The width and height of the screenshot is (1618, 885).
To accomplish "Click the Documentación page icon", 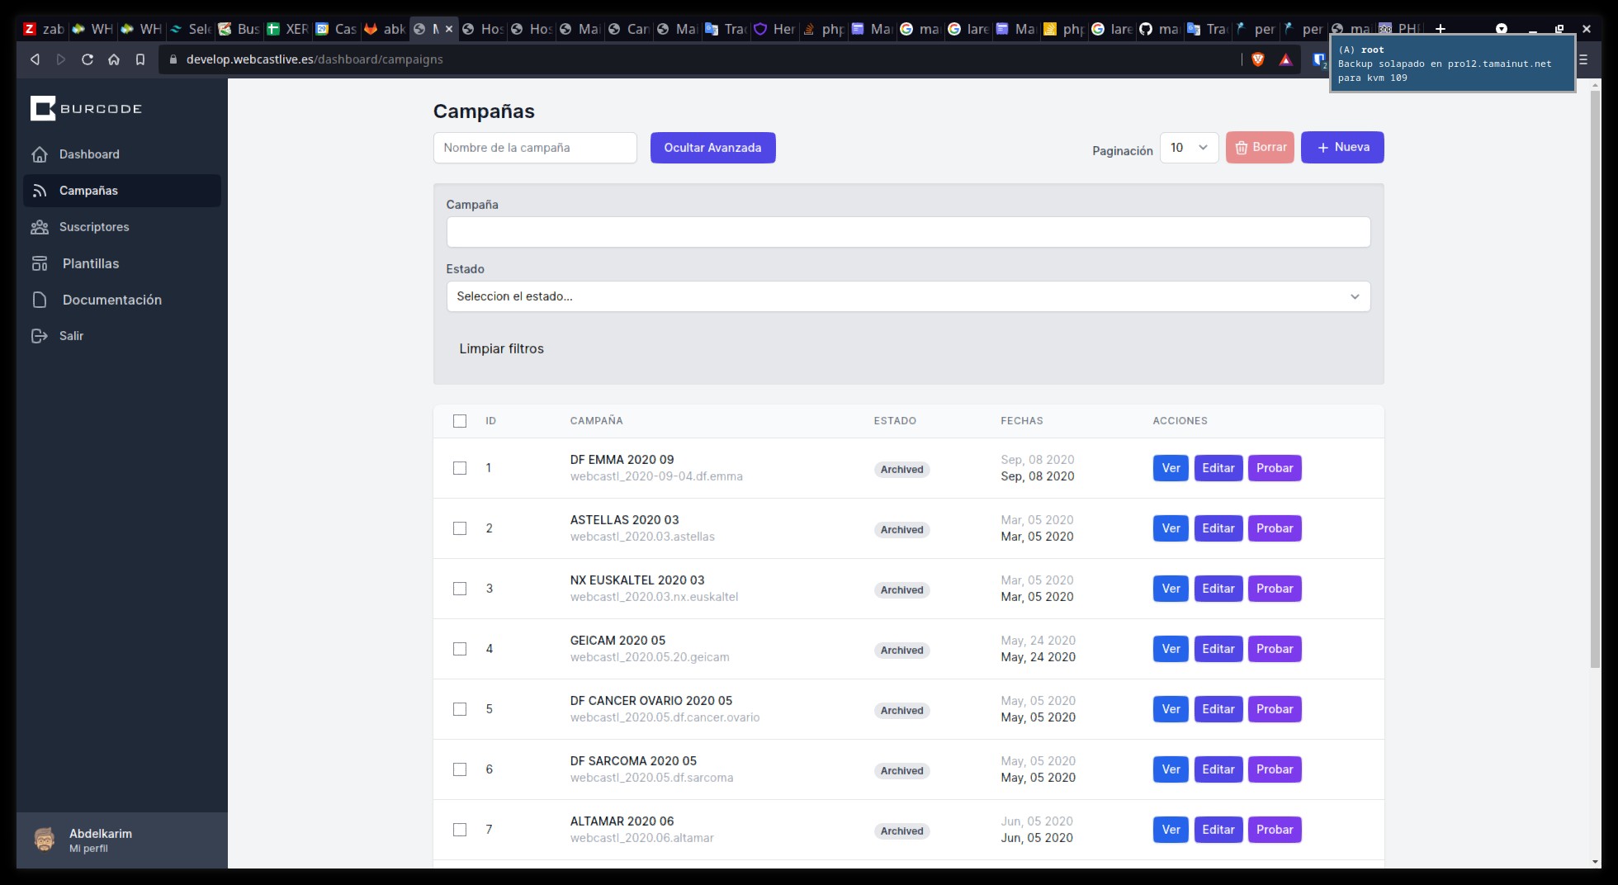I will point(39,300).
